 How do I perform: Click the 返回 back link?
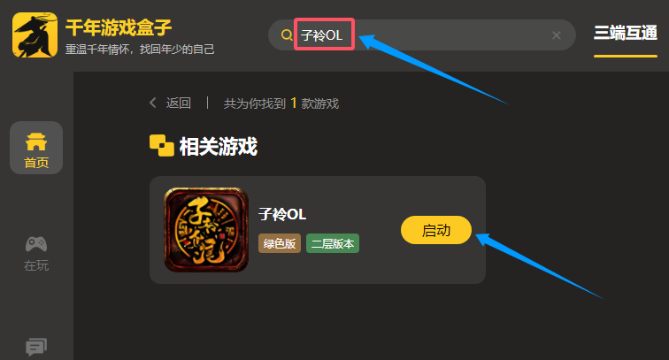[179, 103]
